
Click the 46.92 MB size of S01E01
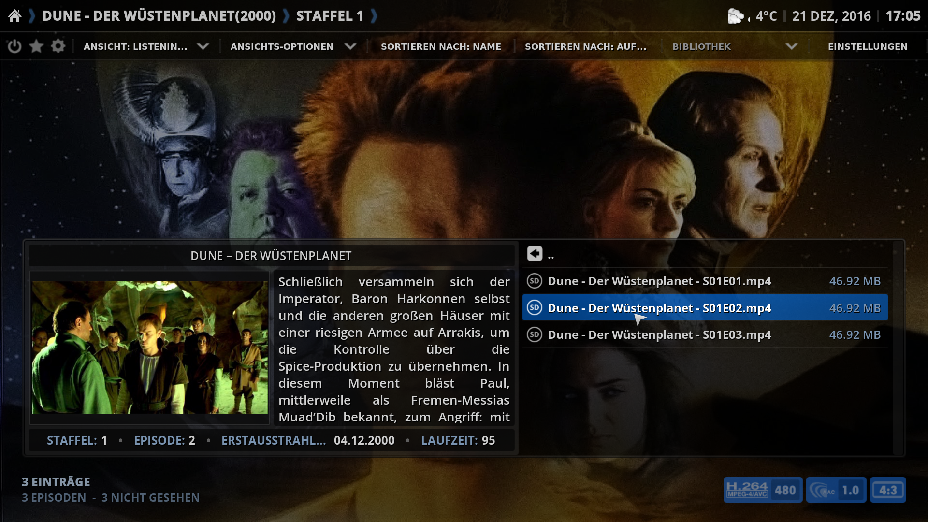click(x=855, y=281)
